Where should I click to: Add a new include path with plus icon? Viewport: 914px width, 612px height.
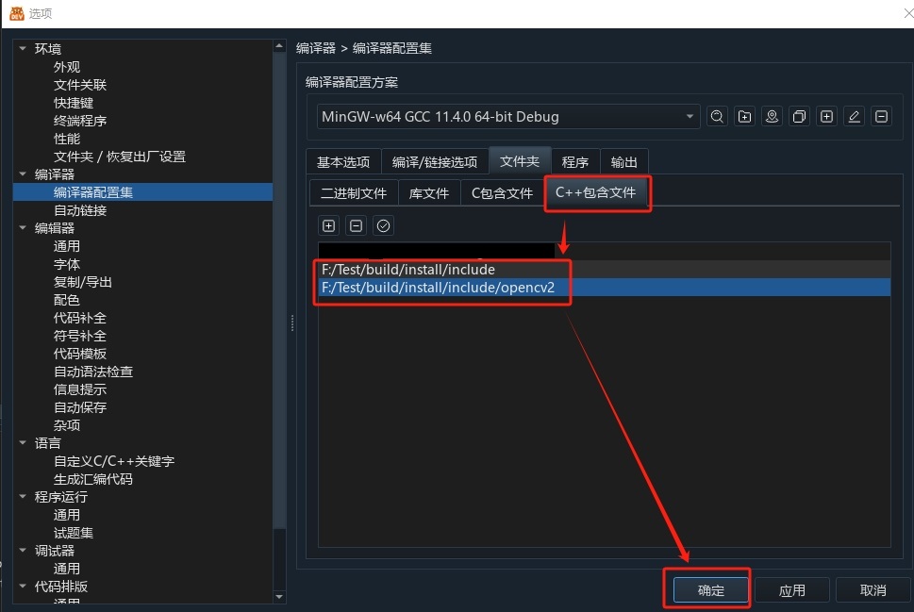tap(328, 225)
